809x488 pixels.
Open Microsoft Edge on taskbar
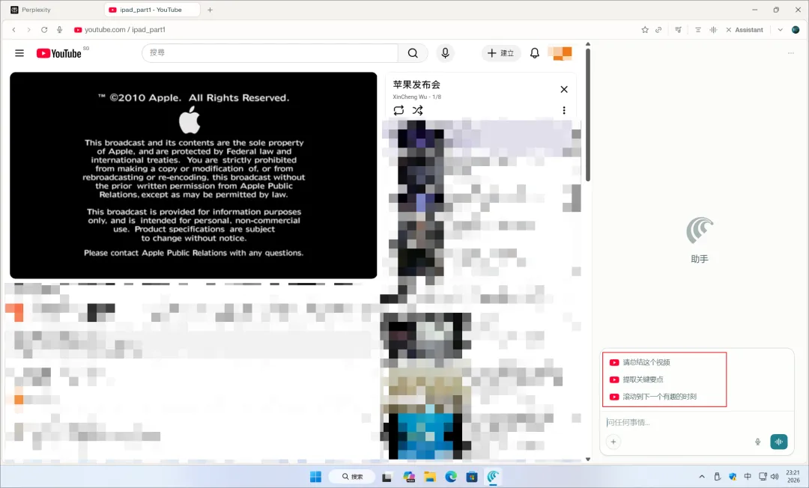pos(451,477)
